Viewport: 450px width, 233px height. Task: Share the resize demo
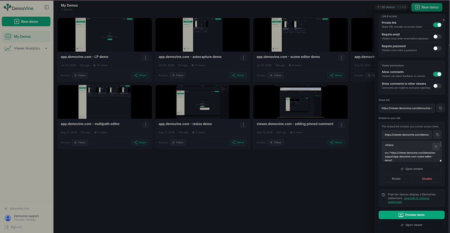click(x=238, y=143)
